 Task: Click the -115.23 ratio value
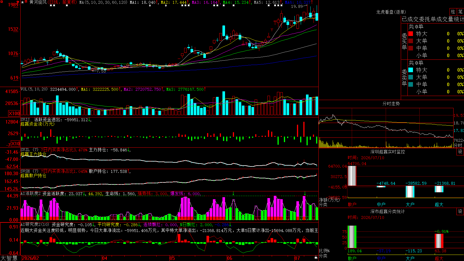click(x=414, y=251)
